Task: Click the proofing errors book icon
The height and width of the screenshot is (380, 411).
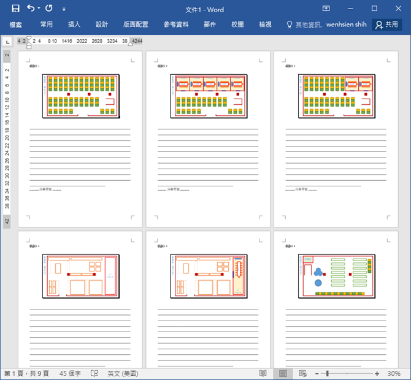Action: (x=94, y=373)
